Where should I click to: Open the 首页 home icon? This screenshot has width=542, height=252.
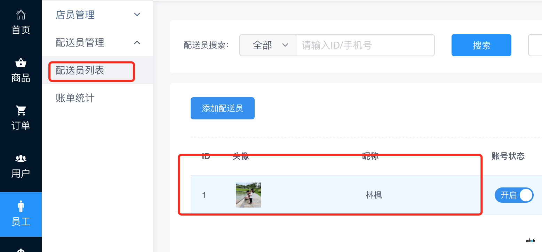click(x=21, y=15)
